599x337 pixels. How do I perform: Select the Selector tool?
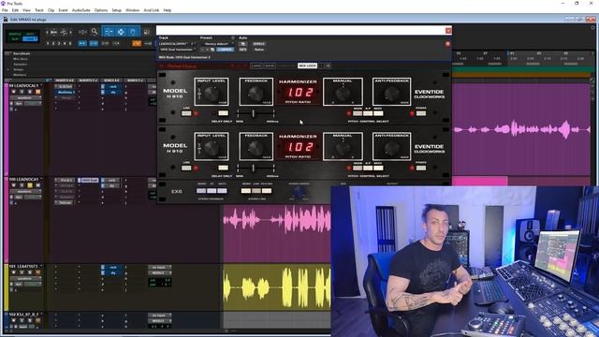(x=121, y=32)
